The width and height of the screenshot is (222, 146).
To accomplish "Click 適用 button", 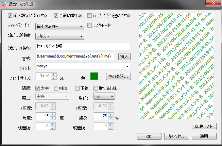I will tap(204, 136).
